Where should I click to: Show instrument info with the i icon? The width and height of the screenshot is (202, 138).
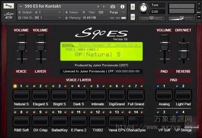pos(122,7)
